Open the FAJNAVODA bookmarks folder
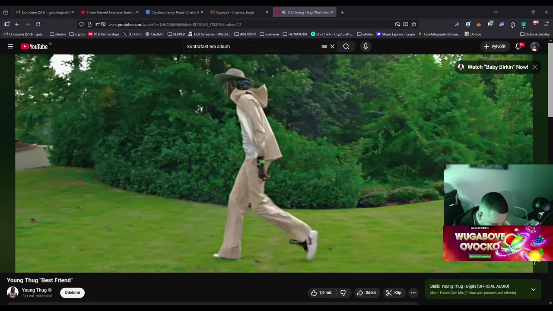 pyautogui.click(x=295, y=34)
